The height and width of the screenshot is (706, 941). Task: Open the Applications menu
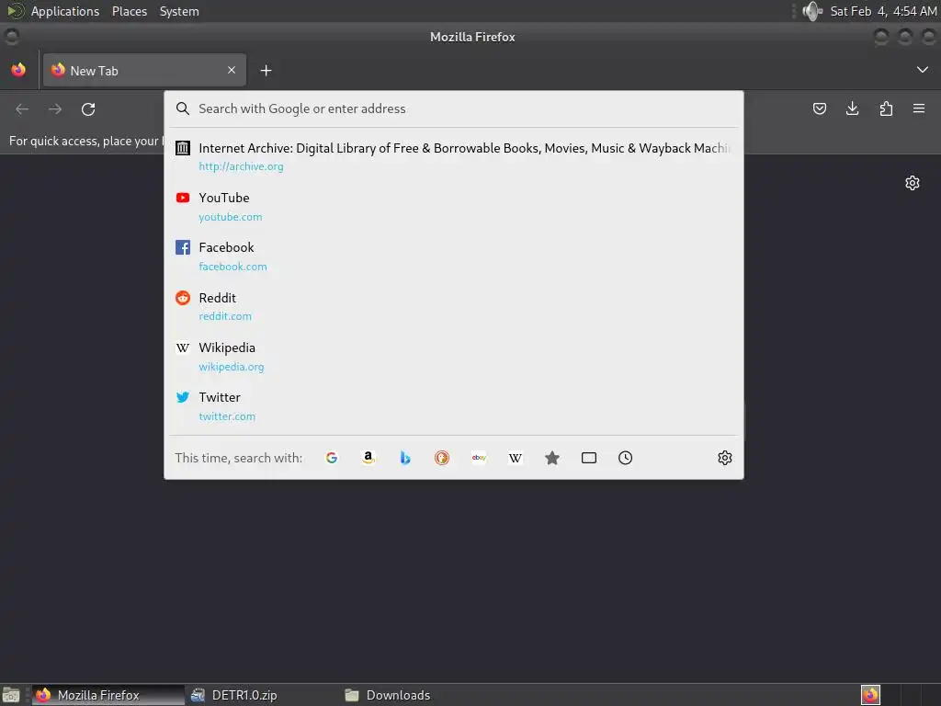tap(65, 11)
